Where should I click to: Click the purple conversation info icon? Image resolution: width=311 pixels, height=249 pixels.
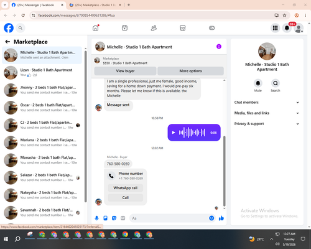click(219, 47)
